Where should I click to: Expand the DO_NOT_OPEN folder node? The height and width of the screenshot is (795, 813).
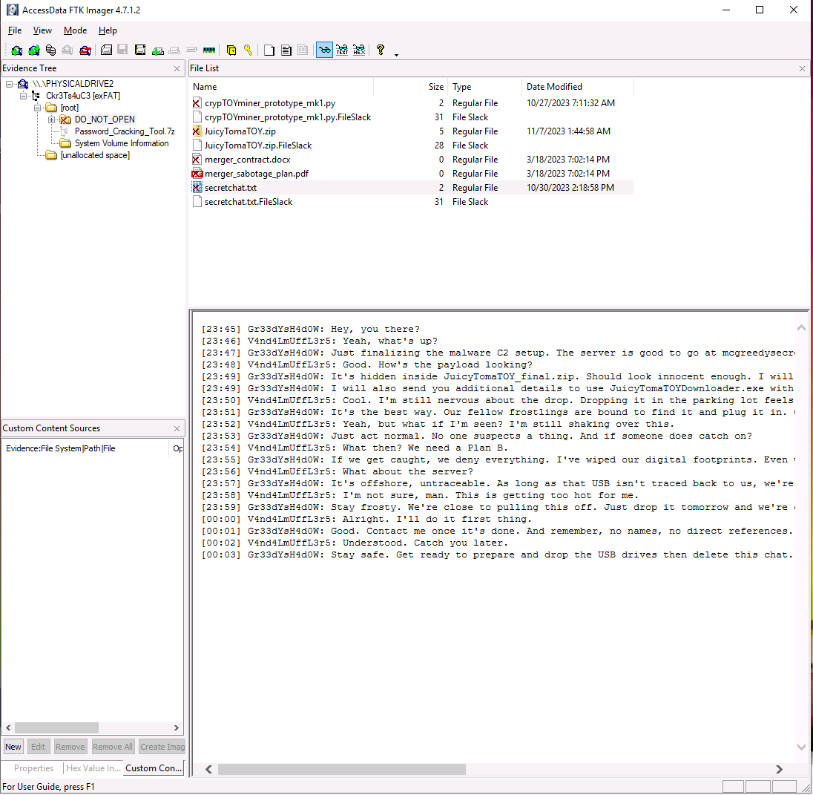pos(52,119)
